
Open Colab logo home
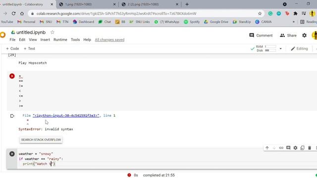(2, 35)
